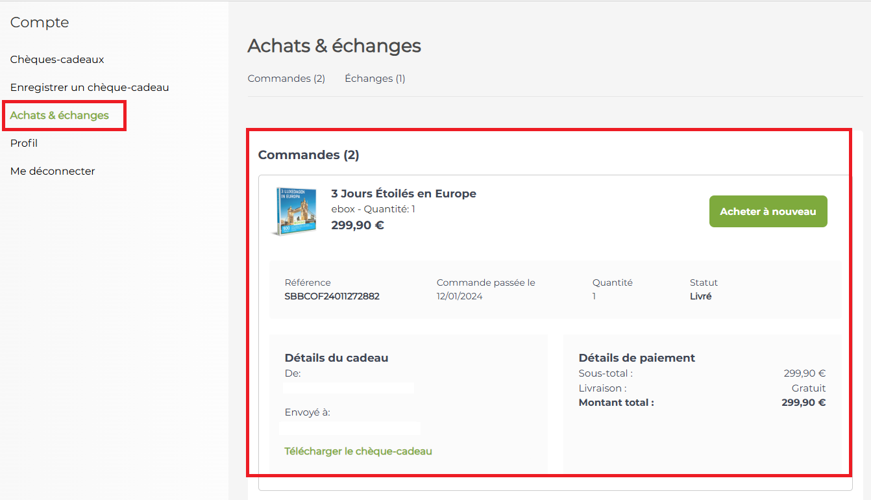Viewport: 871px width, 500px height.
Task: Switch to the Commandes (2) tab
Action: [x=286, y=79]
